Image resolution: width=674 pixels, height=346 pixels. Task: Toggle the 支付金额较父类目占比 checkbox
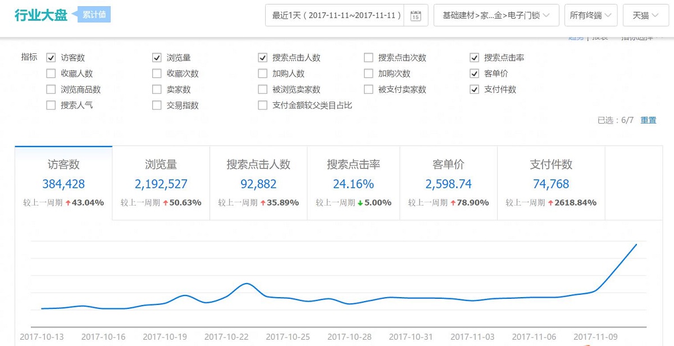pyautogui.click(x=262, y=106)
